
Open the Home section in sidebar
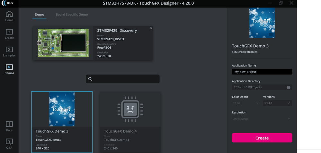(x=9, y=16)
